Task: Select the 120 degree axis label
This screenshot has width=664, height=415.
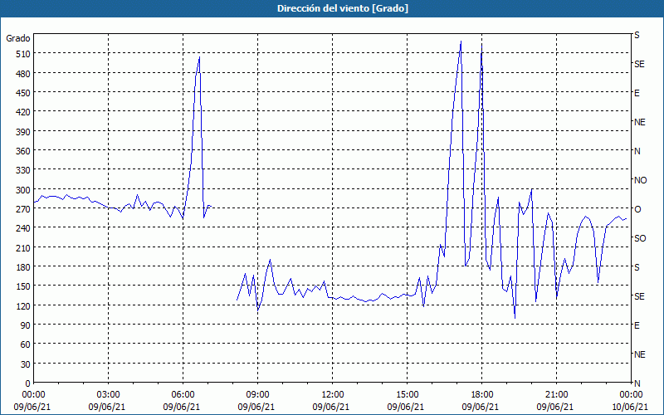Action: coord(23,305)
